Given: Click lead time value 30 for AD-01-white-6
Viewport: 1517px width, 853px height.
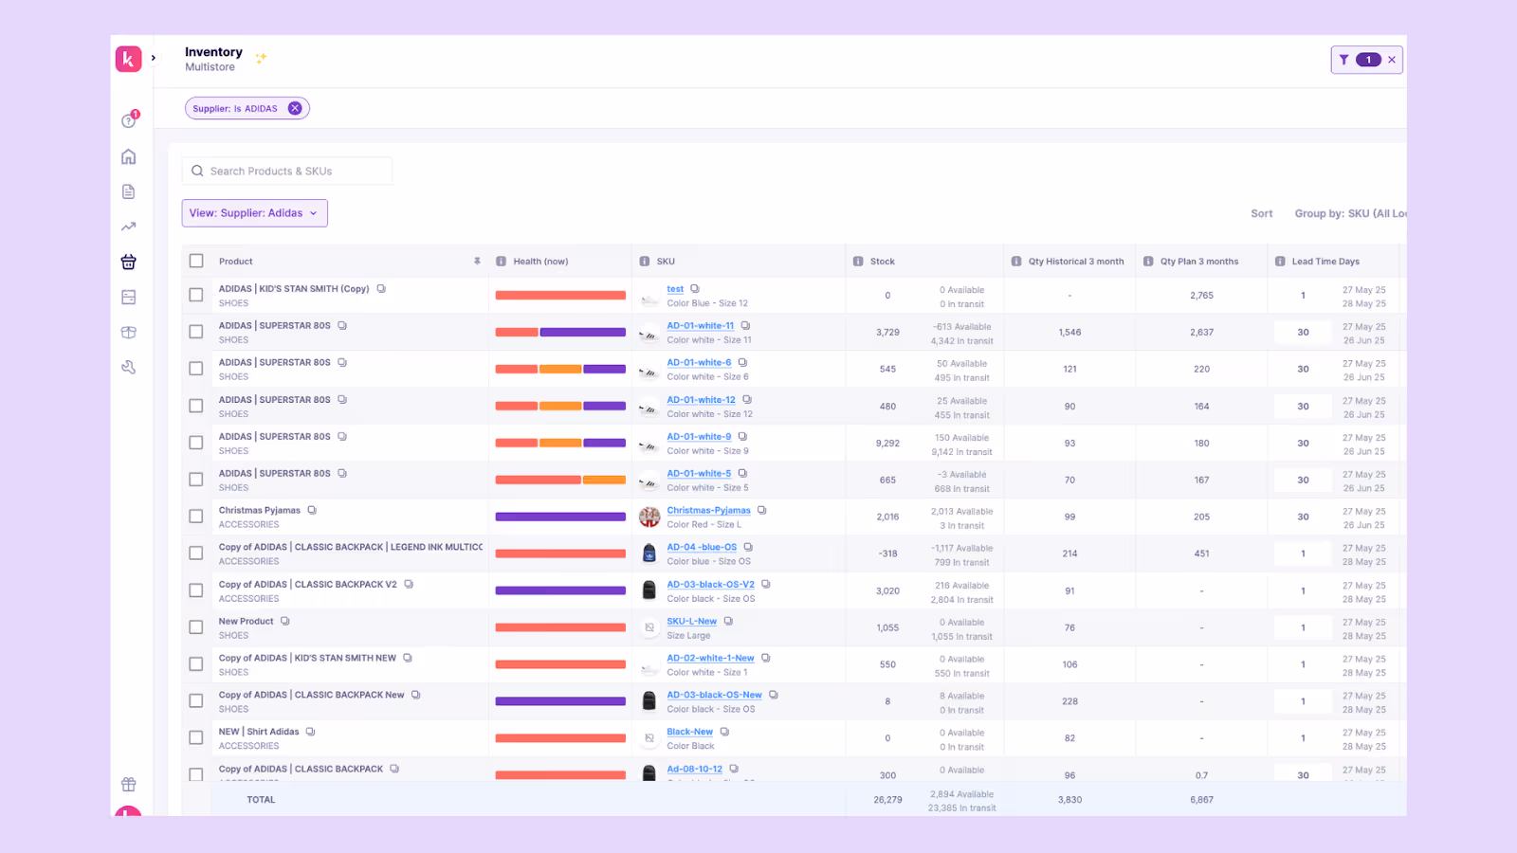Looking at the screenshot, I should click(x=1303, y=369).
